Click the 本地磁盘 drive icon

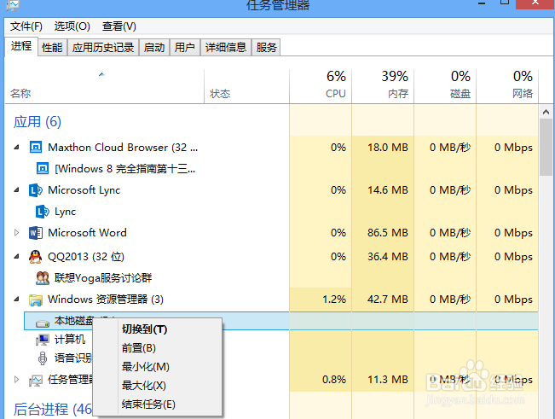point(43,323)
